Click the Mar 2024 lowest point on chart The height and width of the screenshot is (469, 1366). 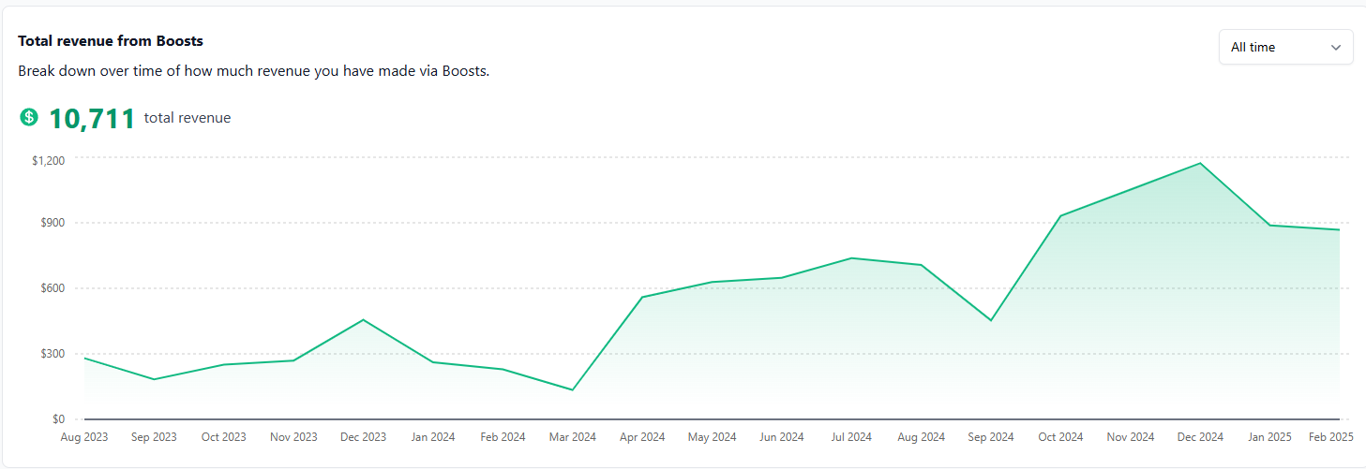(572, 389)
